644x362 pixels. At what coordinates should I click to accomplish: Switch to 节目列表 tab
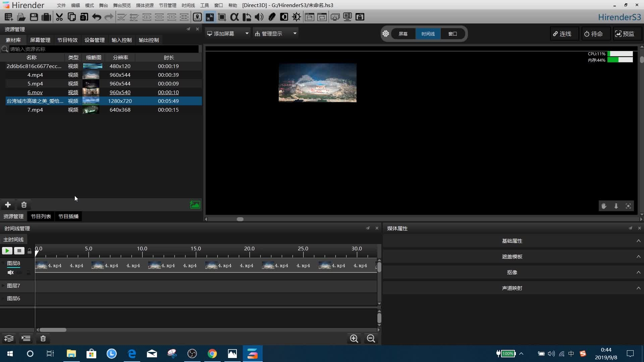click(x=41, y=217)
